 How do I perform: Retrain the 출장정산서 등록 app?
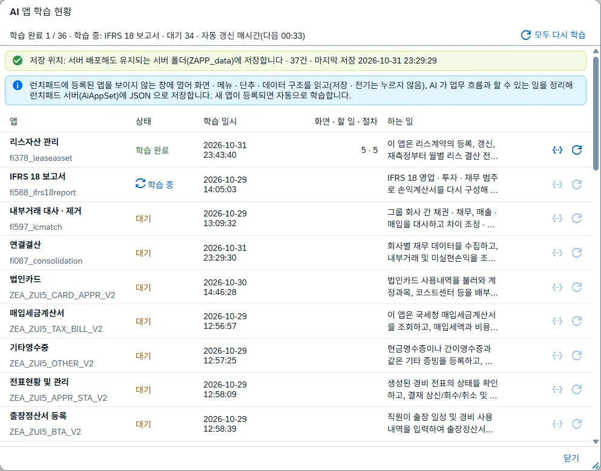[x=577, y=423]
